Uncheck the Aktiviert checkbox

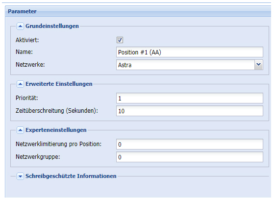point(120,40)
